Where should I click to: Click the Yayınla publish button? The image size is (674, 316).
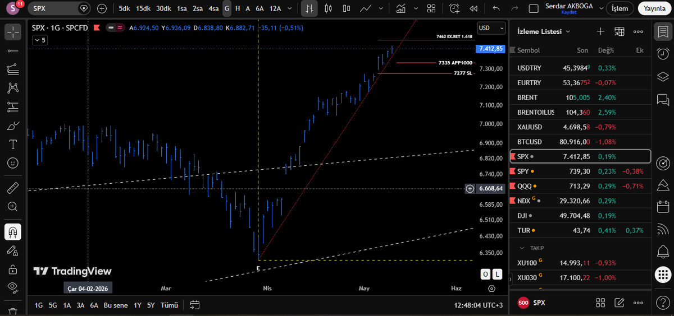654,8
